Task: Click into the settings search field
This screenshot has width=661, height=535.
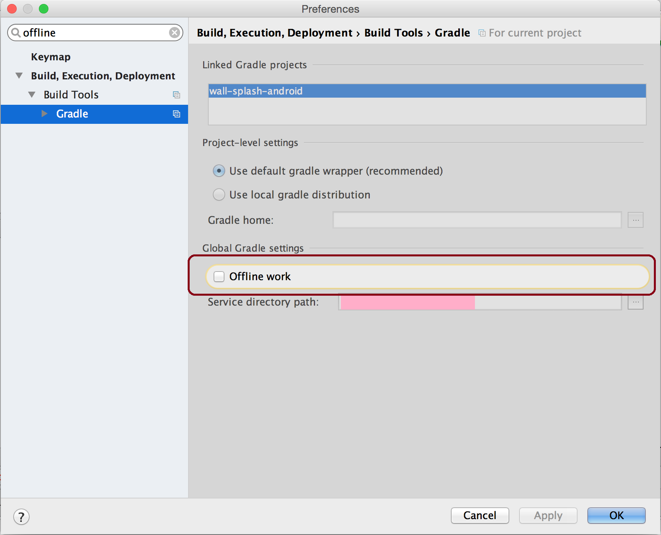Action: 95,33
